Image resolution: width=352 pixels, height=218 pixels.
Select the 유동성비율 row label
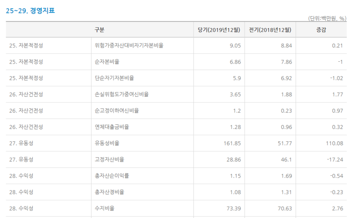pyautogui.click(x=107, y=143)
